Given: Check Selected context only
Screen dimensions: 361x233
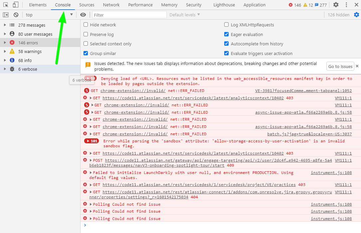Looking at the screenshot, I should [x=86, y=43].
